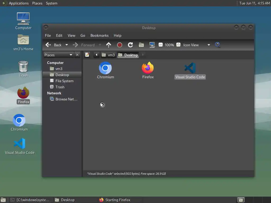Switch to the C:\windows\syste... taskbar window
271x203 pixels.
point(30,200)
